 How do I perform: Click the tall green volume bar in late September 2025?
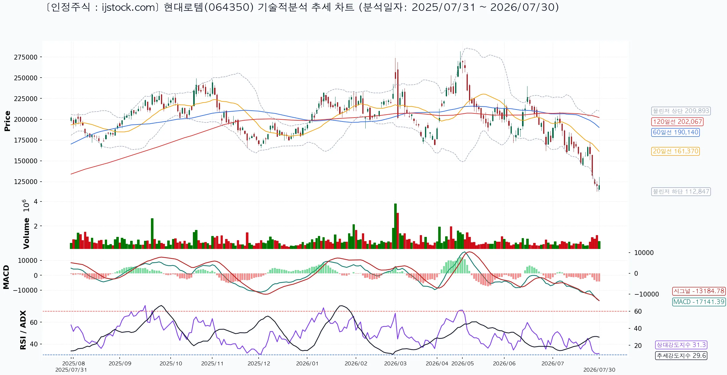[x=152, y=234]
